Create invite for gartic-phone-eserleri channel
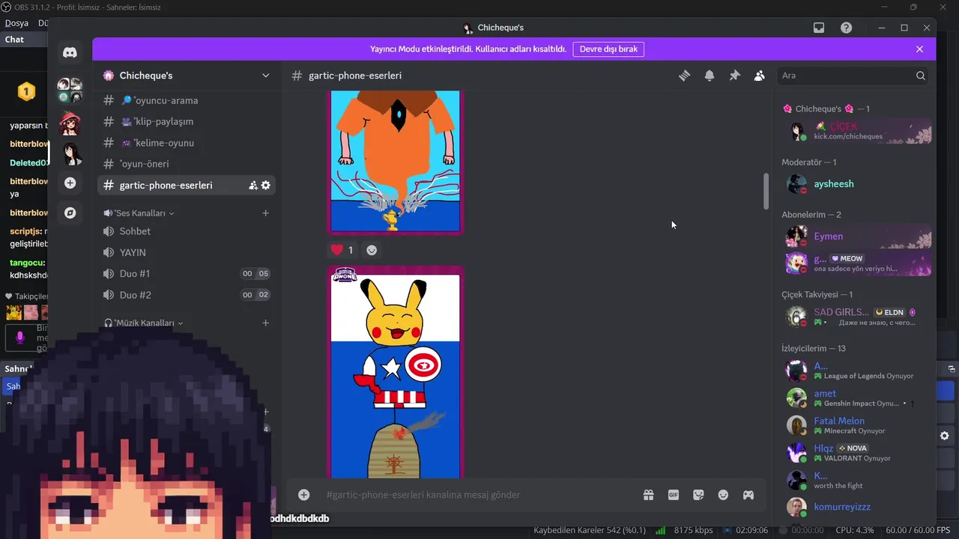Viewport: 959px width, 539px height. [252, 185]
